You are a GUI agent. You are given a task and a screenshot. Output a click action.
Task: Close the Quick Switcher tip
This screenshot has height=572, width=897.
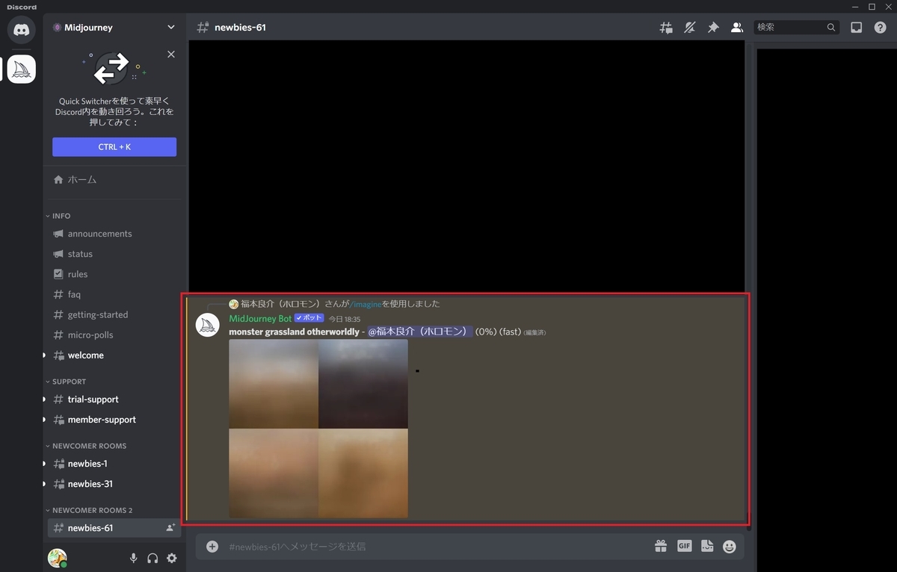pyautogui.click(x=171, y=55)
